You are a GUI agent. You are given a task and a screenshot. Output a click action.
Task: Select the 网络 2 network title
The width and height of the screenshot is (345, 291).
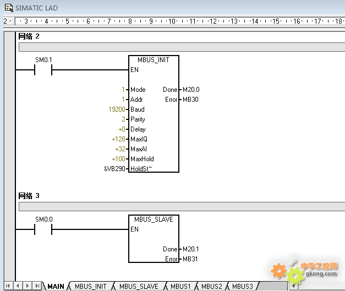click(x=29, y=36)
